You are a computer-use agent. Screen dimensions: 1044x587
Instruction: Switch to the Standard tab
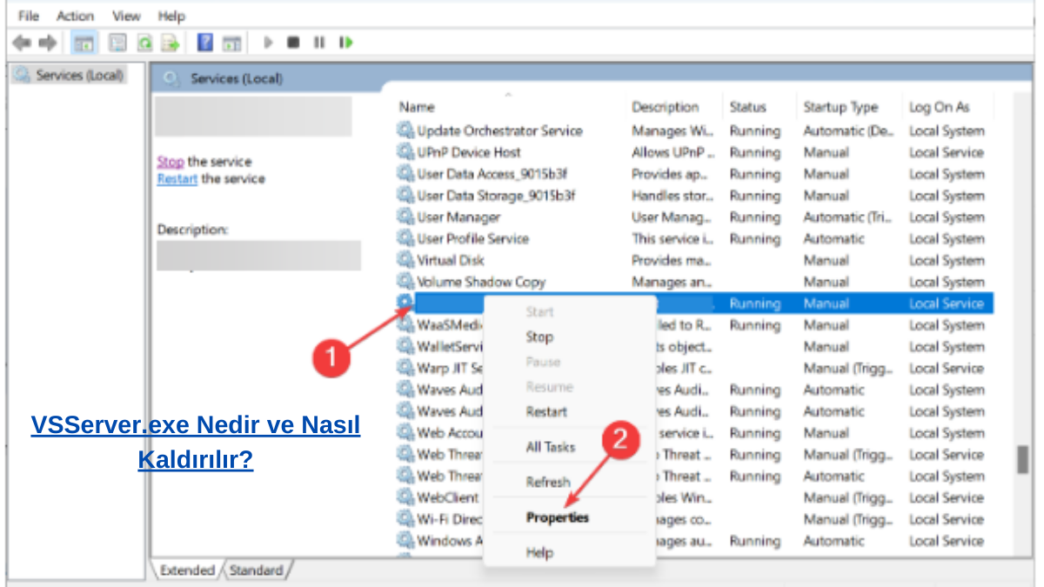pos(257,570)
